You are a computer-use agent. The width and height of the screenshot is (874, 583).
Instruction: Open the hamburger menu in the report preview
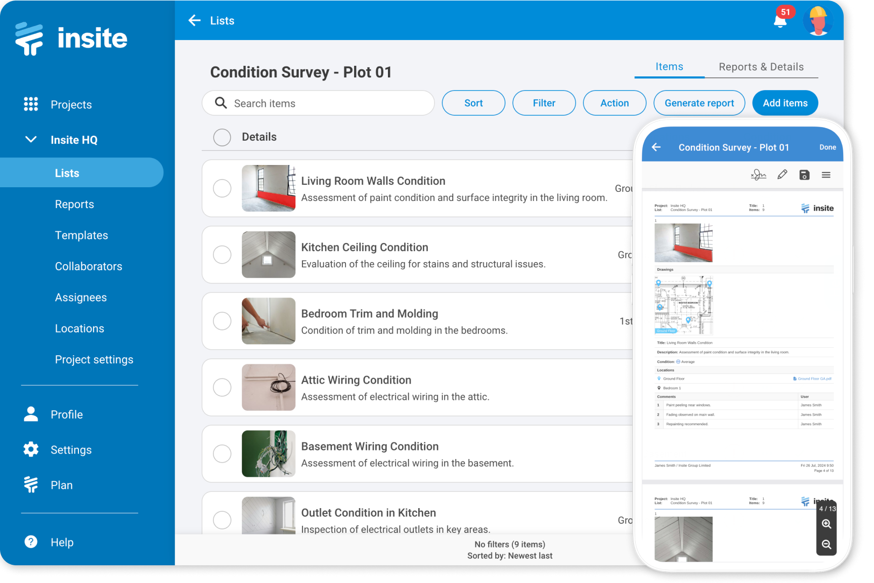tap(826, 174)
